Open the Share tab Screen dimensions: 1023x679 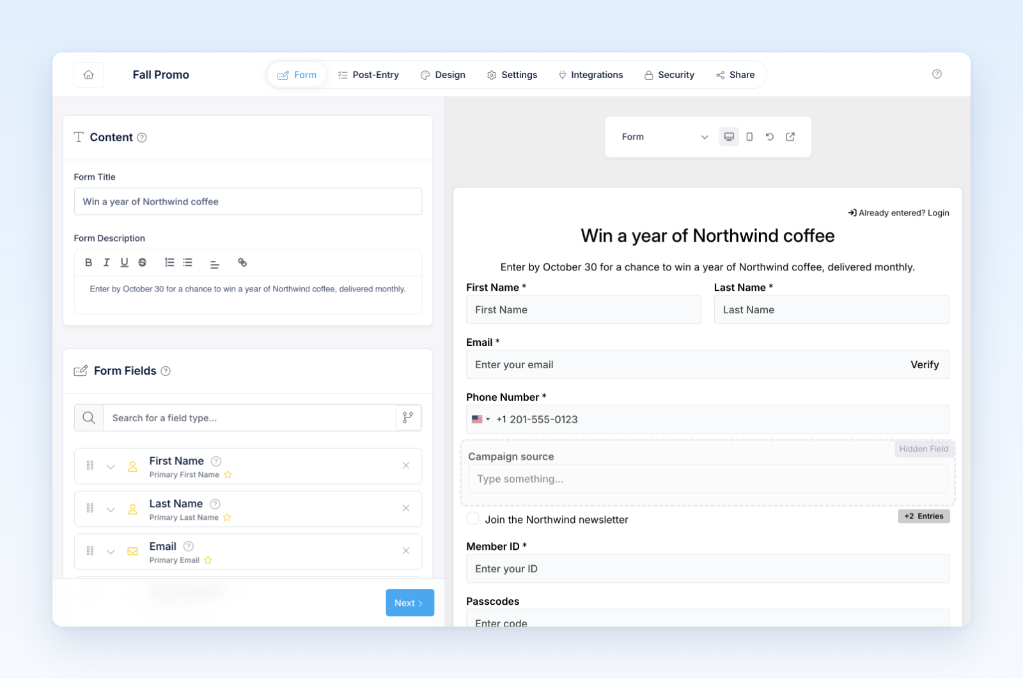[735, 75]
